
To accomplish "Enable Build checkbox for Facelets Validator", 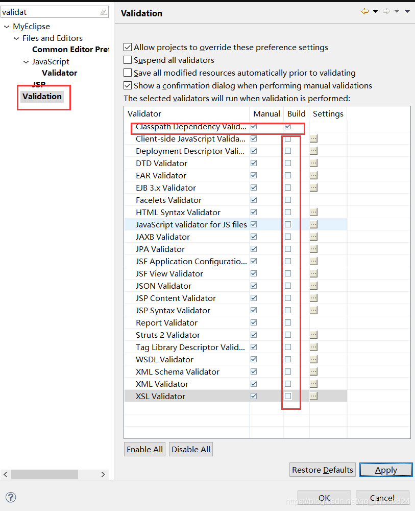I will 288,200.
